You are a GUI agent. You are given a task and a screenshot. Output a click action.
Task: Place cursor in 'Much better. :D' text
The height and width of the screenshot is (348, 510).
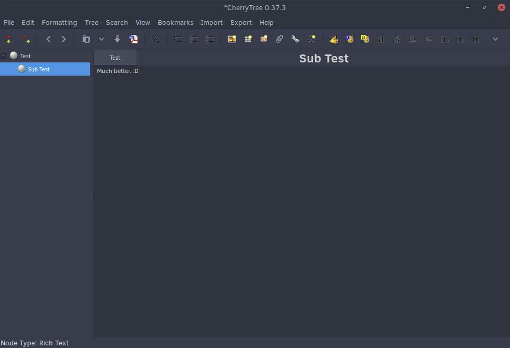[x=118, y=71]
